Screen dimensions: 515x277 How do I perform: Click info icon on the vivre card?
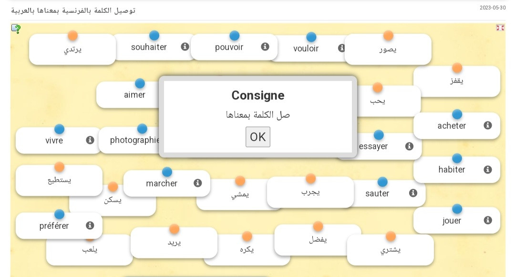(x=90, y=140)
